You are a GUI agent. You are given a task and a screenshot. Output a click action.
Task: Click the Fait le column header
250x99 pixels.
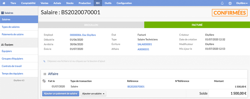(51, 81)
